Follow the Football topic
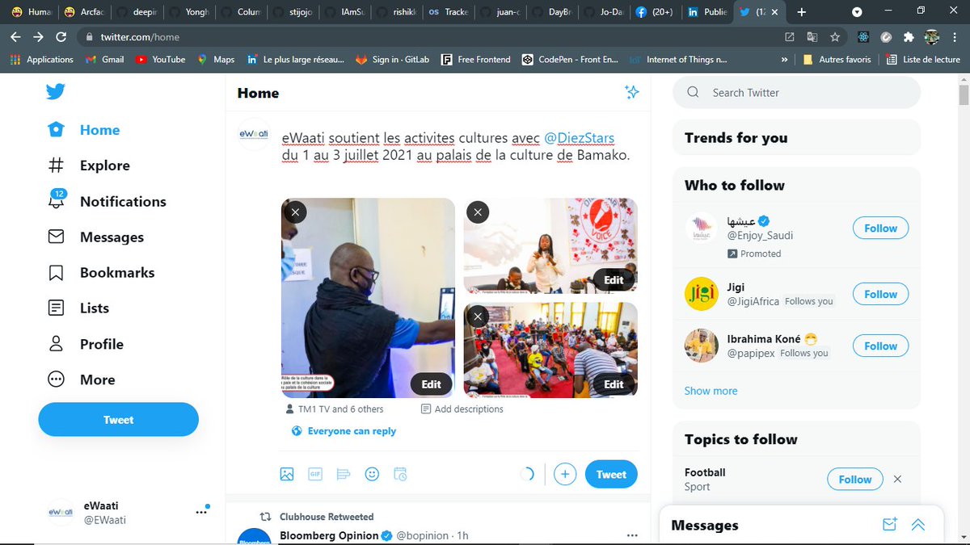The height and width of the screenshot is (545, 970). pos(854,480)
